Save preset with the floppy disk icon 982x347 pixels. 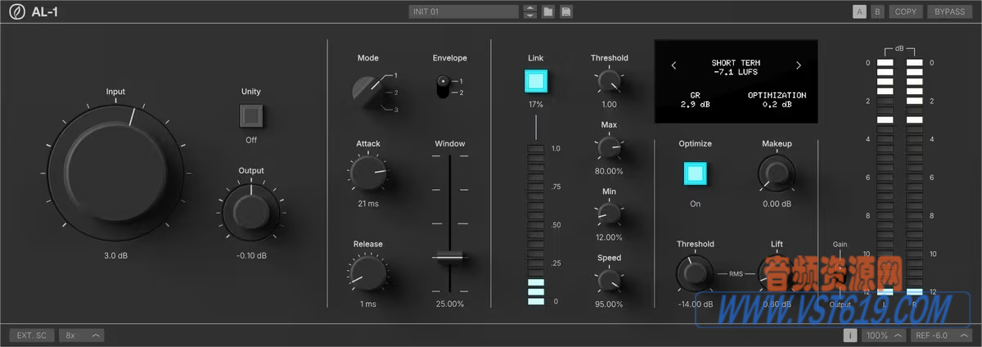click(565, 11)
